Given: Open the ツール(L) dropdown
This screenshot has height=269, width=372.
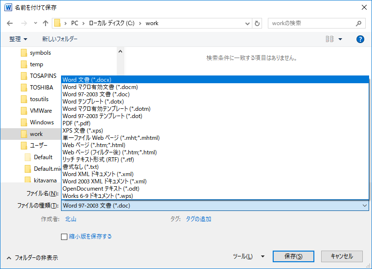Looking at the screenshot, I should (x=248, y=256).
